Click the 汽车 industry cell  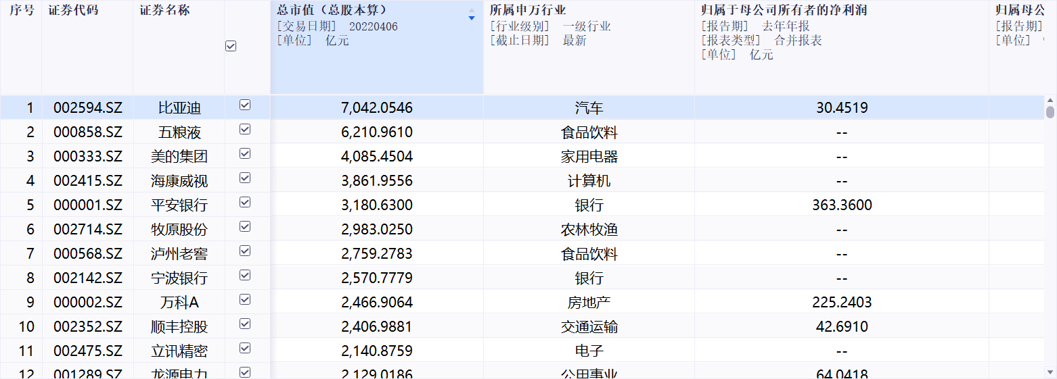[589, 108]
